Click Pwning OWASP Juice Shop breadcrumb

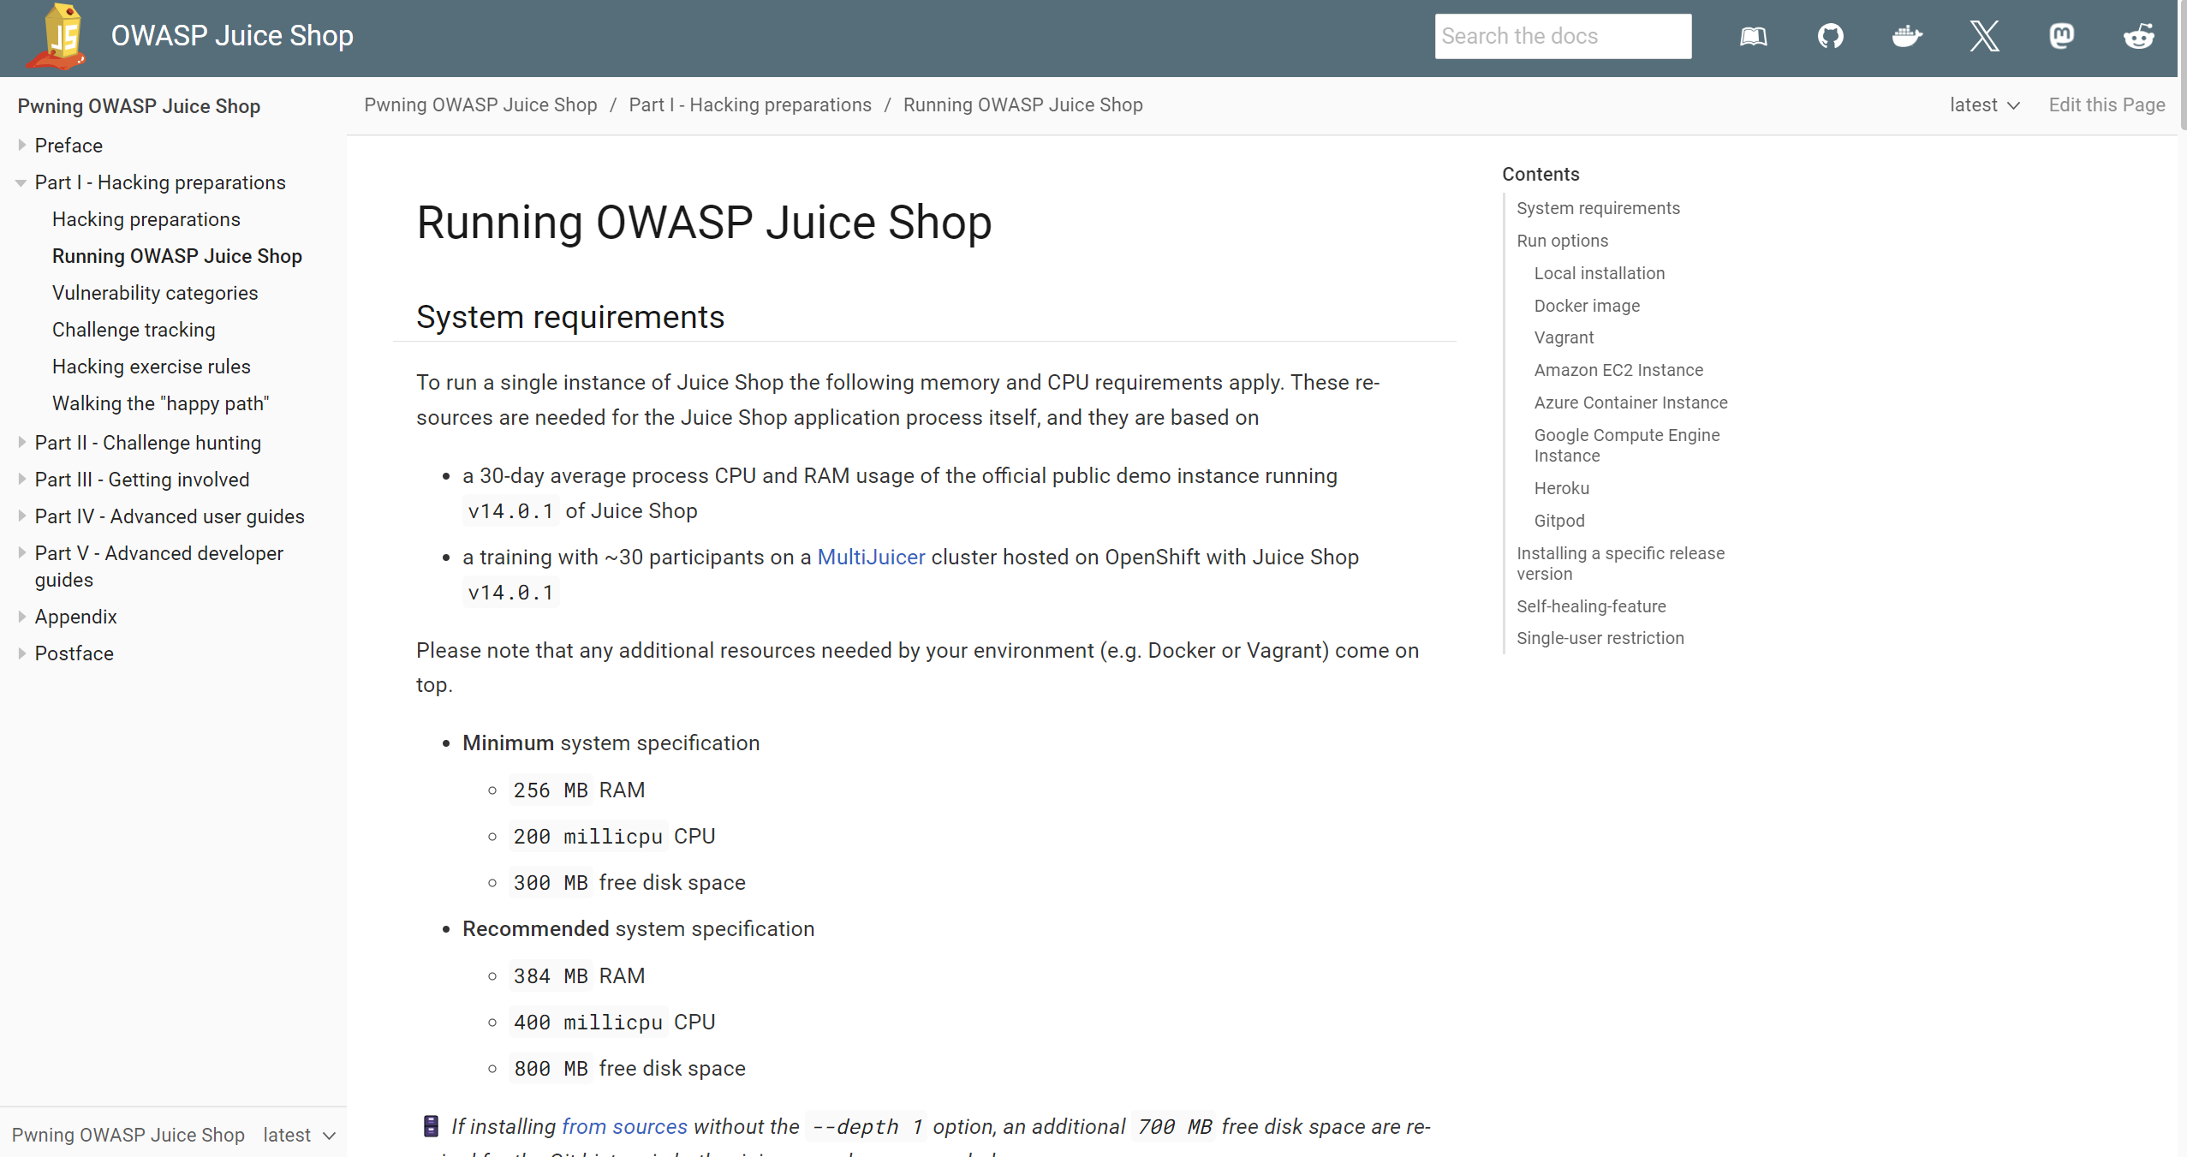[480, 104]
